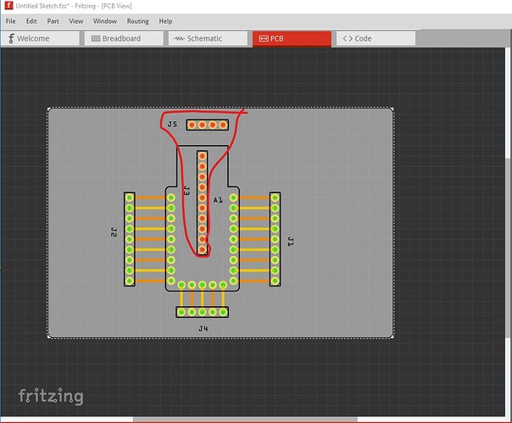Click the horizontal scrollbar at bottom

(245, 420)
